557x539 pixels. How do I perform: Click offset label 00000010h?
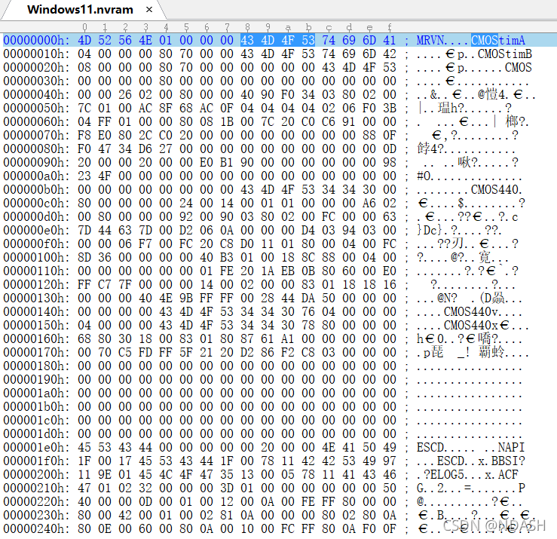(36, 54)
